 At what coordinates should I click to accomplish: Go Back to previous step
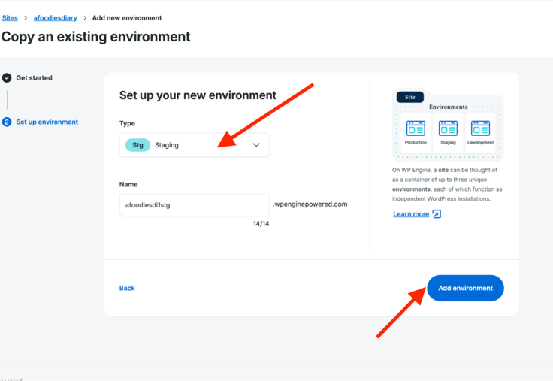click(x=127, y=289)
